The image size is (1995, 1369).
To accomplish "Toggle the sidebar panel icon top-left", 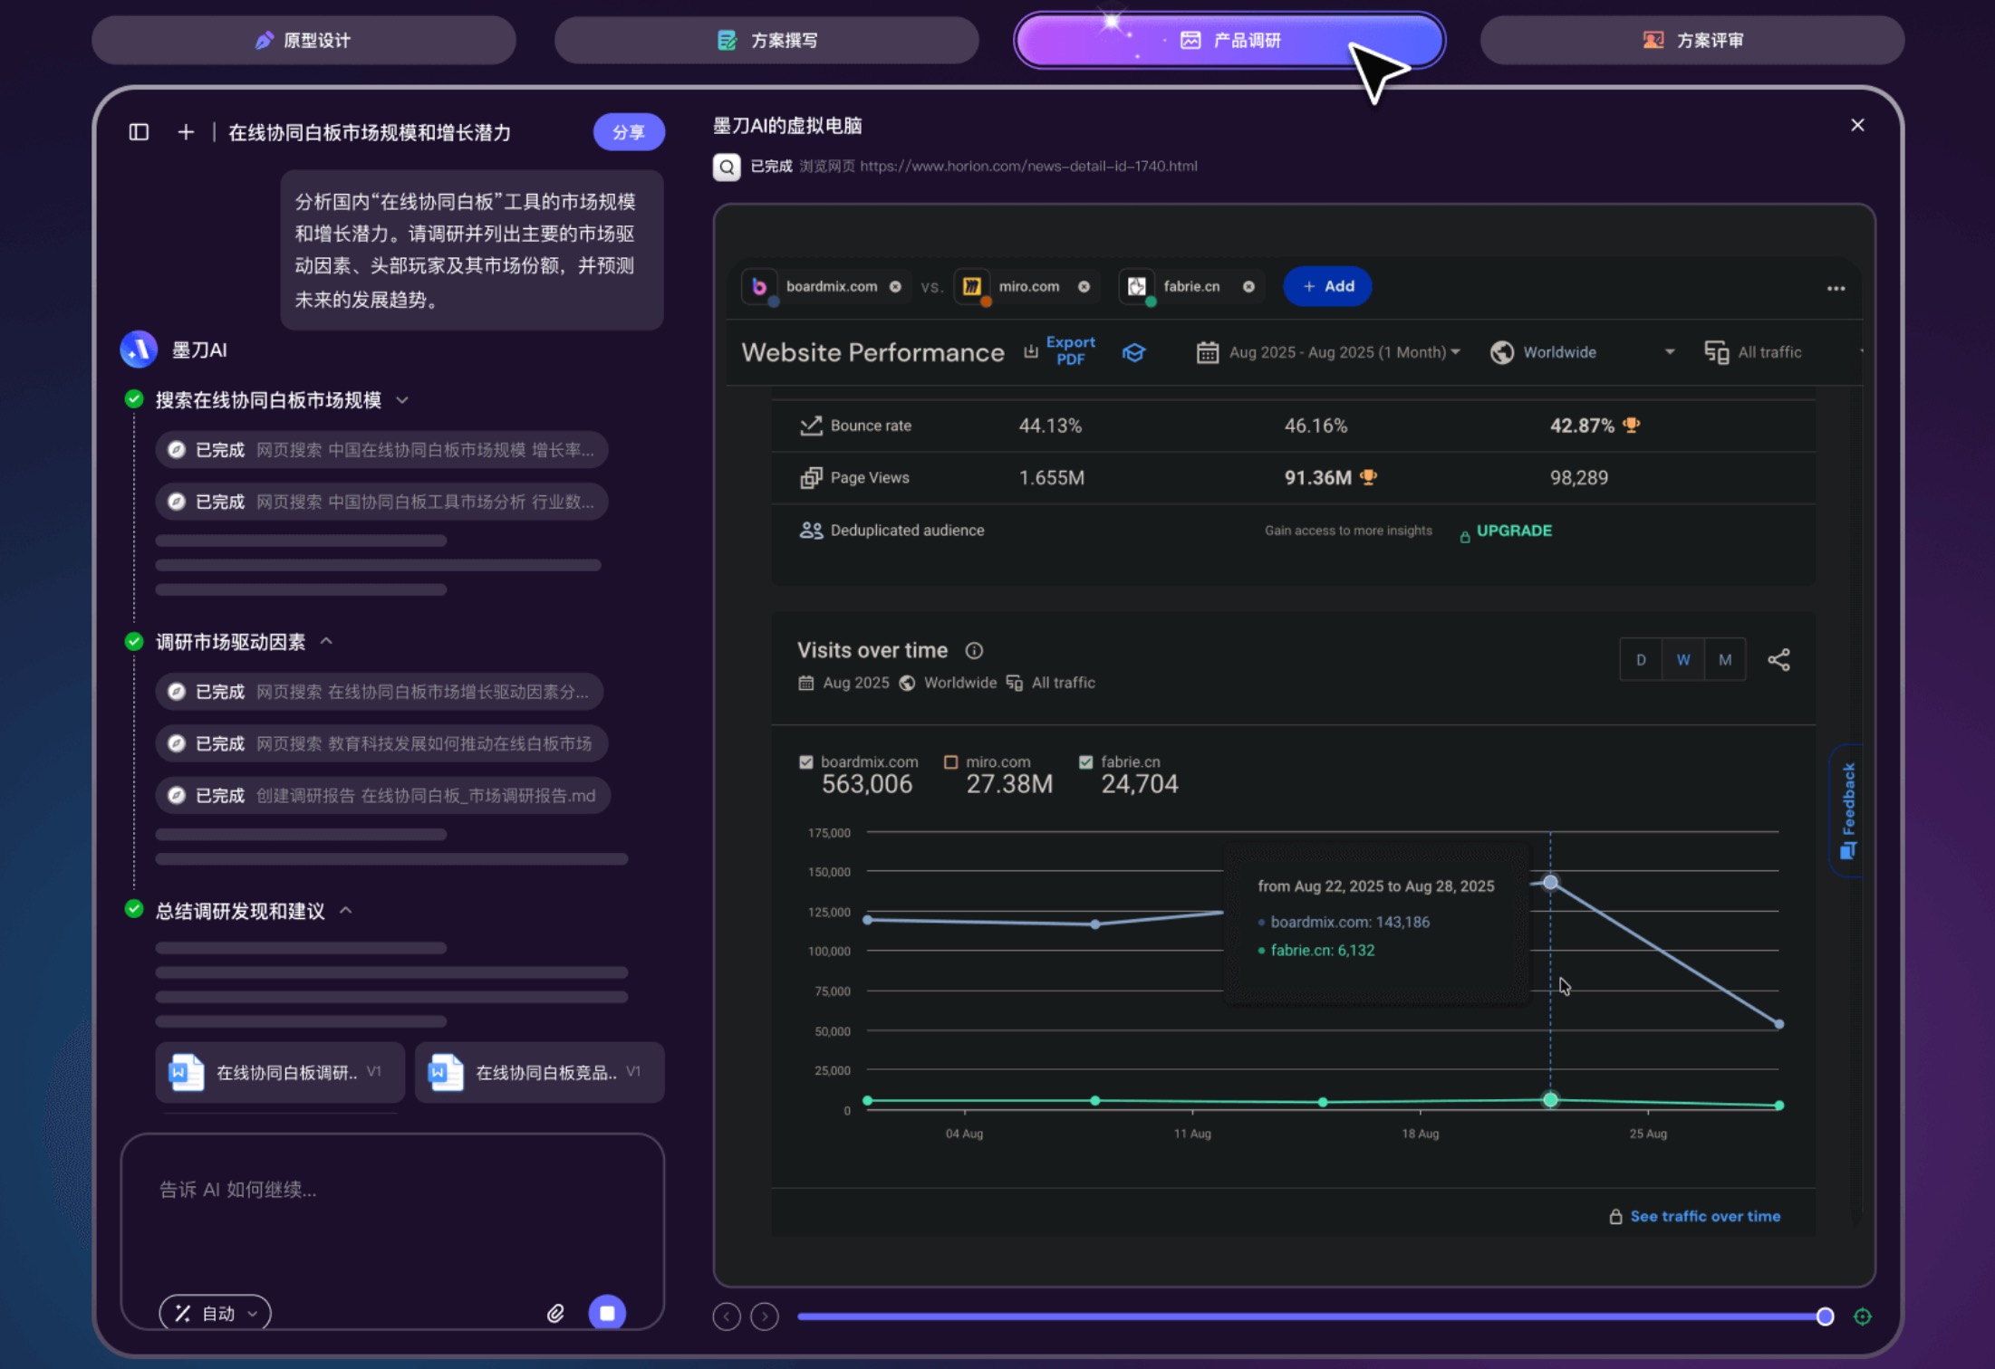I will 138,131.
